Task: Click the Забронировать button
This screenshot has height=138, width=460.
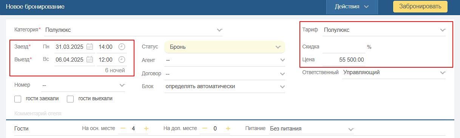Action: pos(420,6)
